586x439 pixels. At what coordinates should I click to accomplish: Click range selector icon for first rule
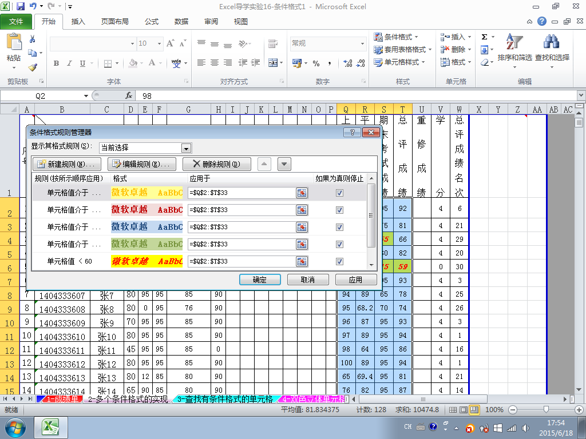302,193
